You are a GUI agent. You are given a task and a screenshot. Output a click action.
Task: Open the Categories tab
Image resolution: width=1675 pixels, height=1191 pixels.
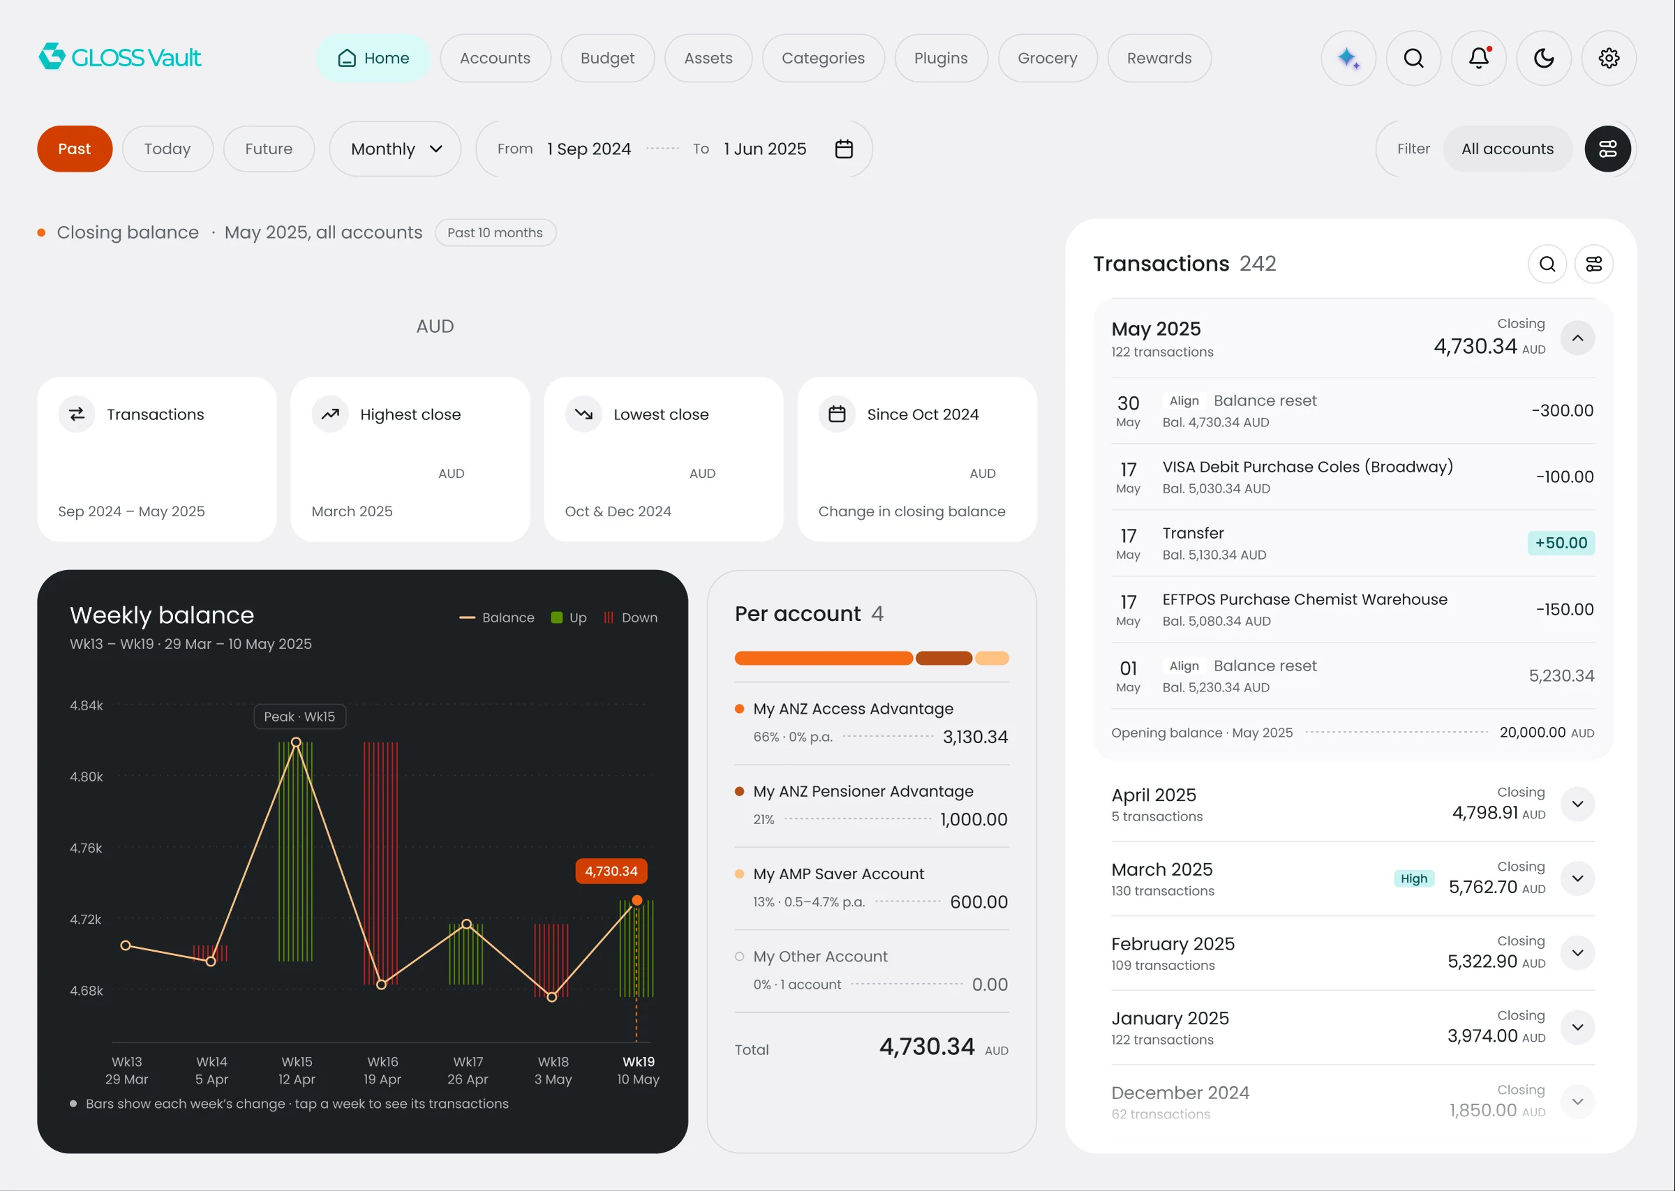tap(823, 58)
